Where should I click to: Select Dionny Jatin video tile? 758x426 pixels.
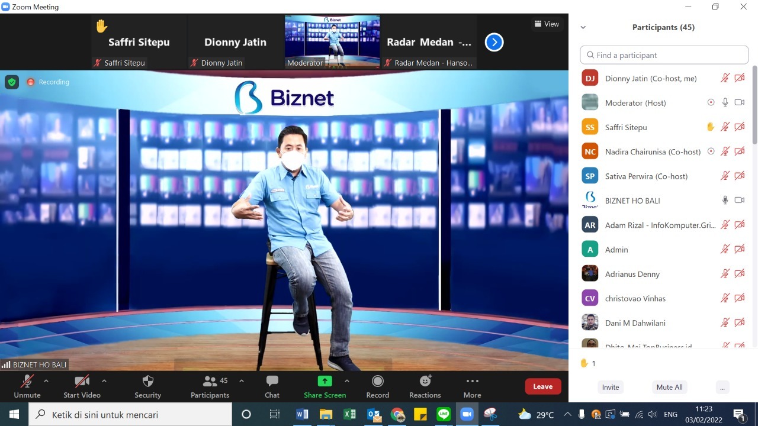pos(236,42)
